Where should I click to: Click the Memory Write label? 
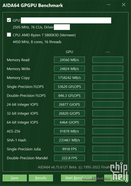pos(18,69)
